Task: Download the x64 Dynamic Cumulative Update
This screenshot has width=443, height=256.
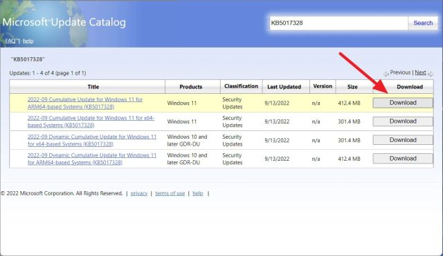Action: [403, 140]
